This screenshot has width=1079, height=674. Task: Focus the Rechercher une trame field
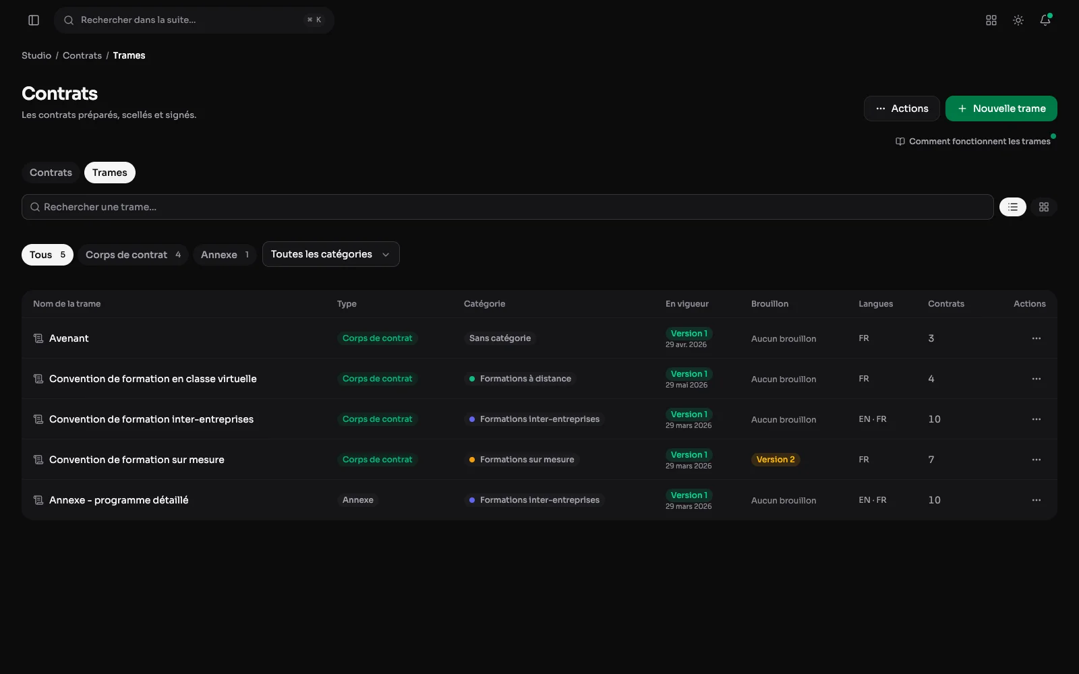tap(508, 207)
